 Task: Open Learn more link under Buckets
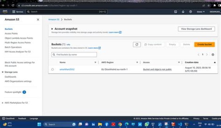(x=94, y=48)
